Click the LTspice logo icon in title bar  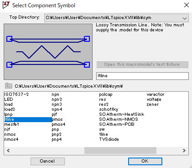click(6, 5)
